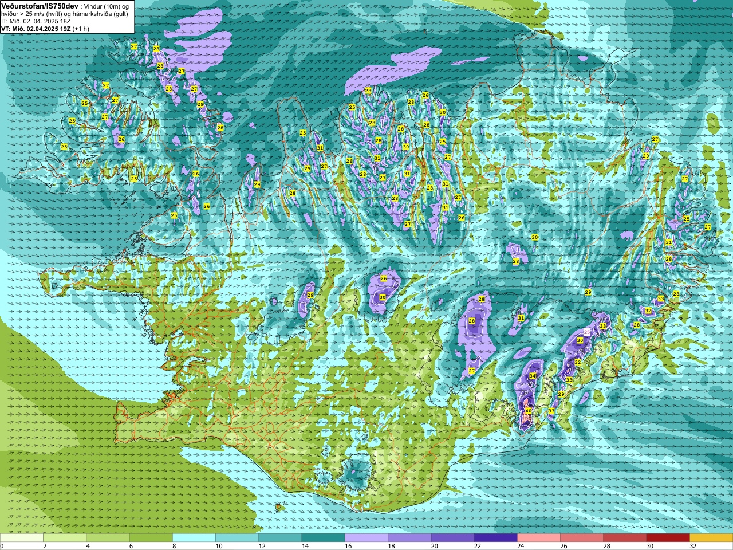Viewport: 733px width, 550px height.
Task: Pick the 26–28 m/s salmon legend swatch
Action: pyautogui.click(x=582, y=538)
